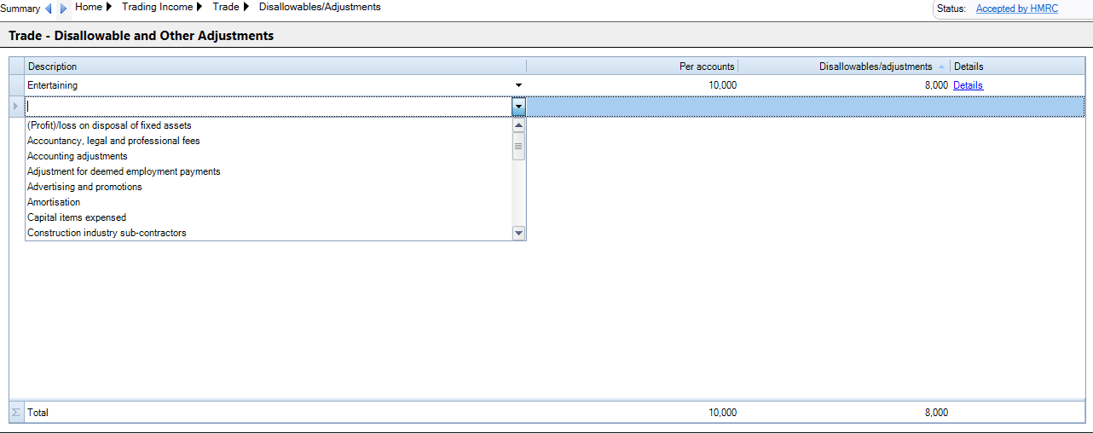Screen dimensions: 1093x434
Task: Choose Accounting adjustments from the list
Action: tap(269, 156)
